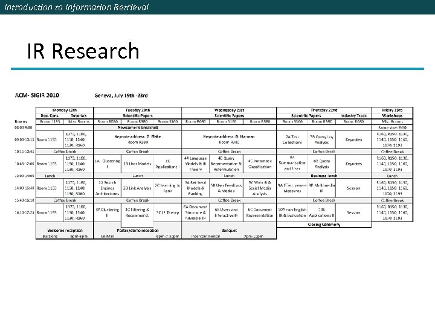Click the 'Bastions' venue text
This screenshot has width=435, height=326.
50,237
